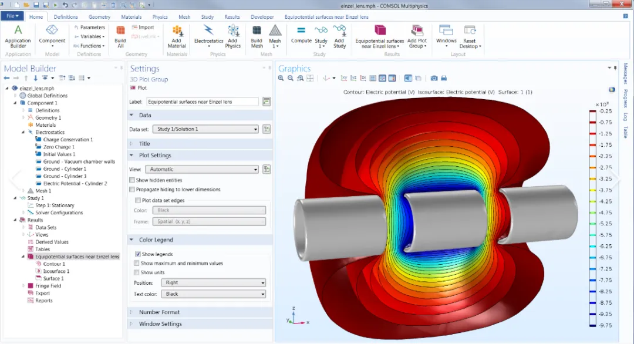Image resolution: width=634 pixels, height=344 pixels.
Task: Click Zoom In in Graphics toolbar
Action: pyautogui.click(x=281, y=79)
